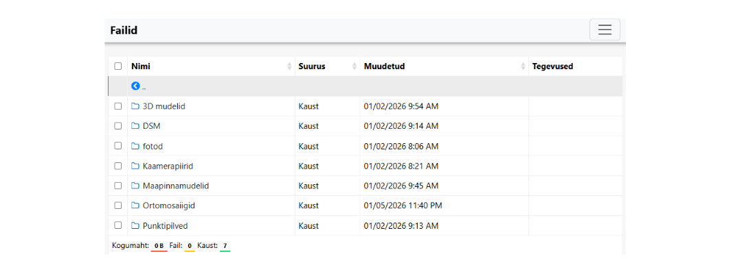The height and width of the screenshot is (274, 742).
Task: Sort by Nimi column arrows
Action: (x=289, y=66)
